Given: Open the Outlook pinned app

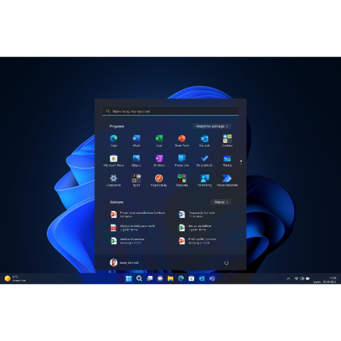Looking at the screenshot, I should [x=205, y=139].
